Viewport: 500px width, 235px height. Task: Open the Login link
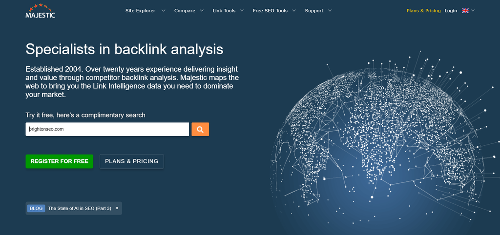point(451,11)
